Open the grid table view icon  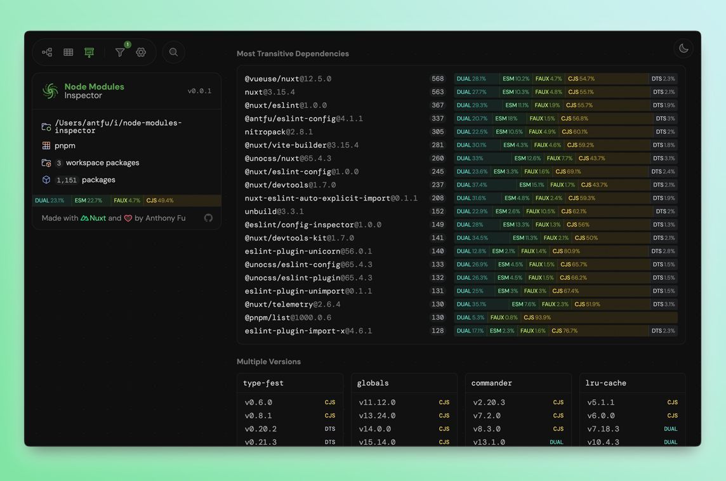[x=69, y=52]
